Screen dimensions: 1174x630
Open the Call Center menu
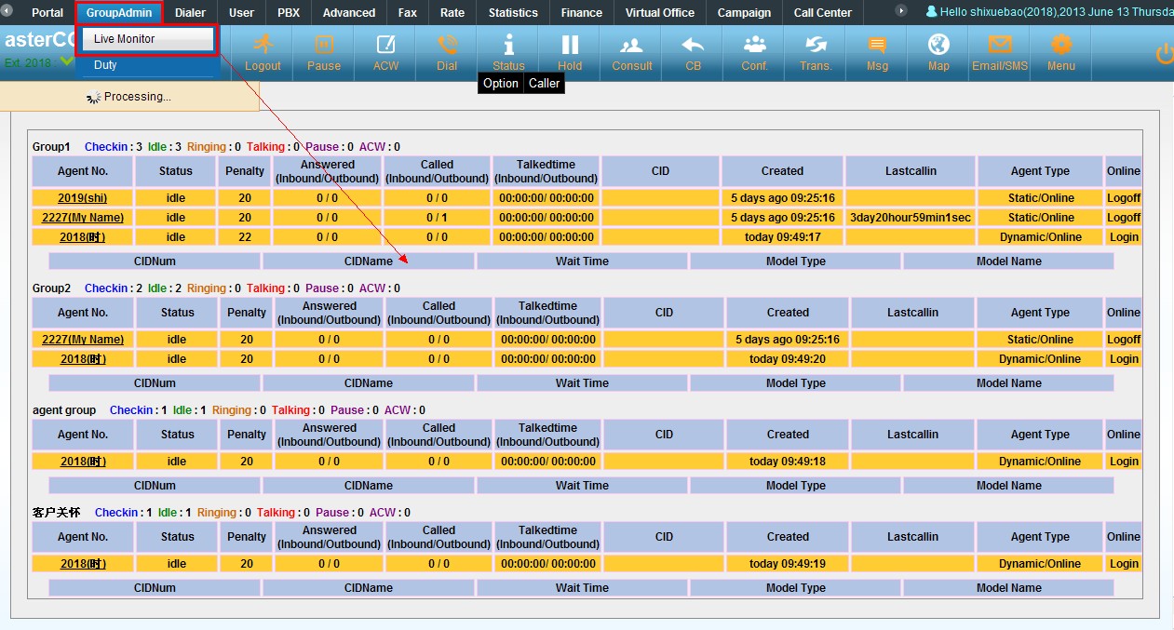click(822, 13)
